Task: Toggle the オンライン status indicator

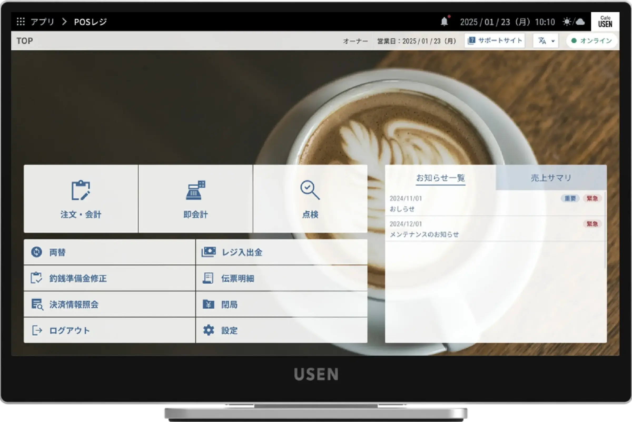Action: [591, 41]
